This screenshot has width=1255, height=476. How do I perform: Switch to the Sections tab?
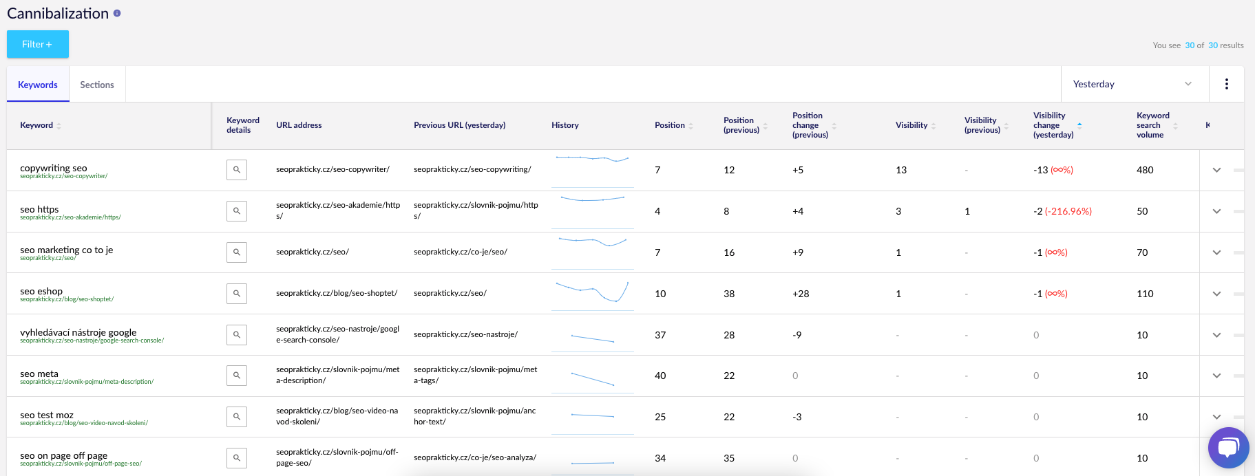click(x=97, y=85)
